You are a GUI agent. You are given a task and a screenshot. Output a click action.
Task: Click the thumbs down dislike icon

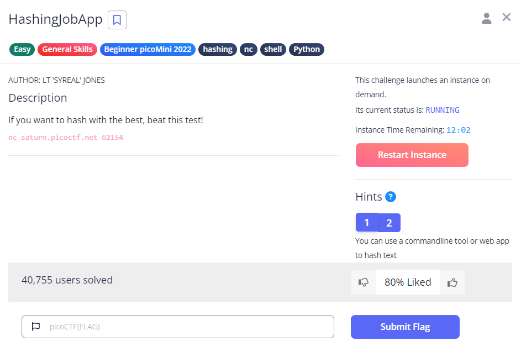364,282
